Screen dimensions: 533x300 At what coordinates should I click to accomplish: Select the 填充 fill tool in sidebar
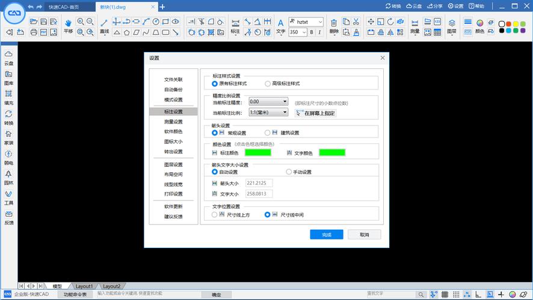pos(8,97)
